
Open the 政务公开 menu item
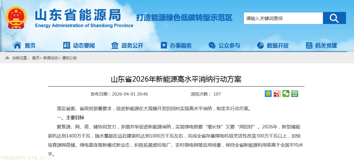[132, 46]
